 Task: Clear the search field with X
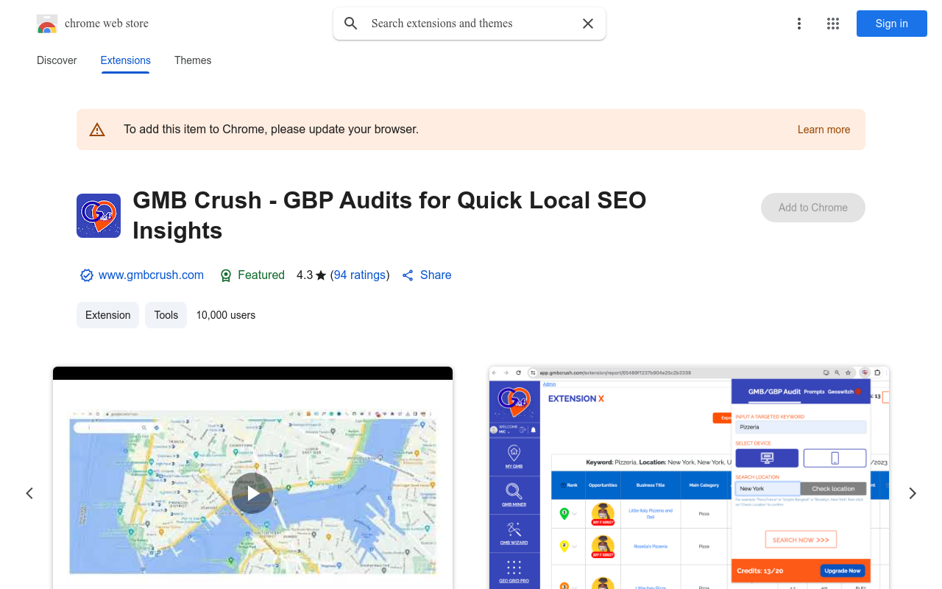pos(588,24)
